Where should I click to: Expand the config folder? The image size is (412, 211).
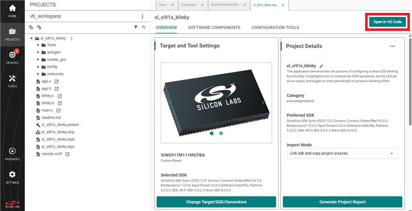[38, 67]
